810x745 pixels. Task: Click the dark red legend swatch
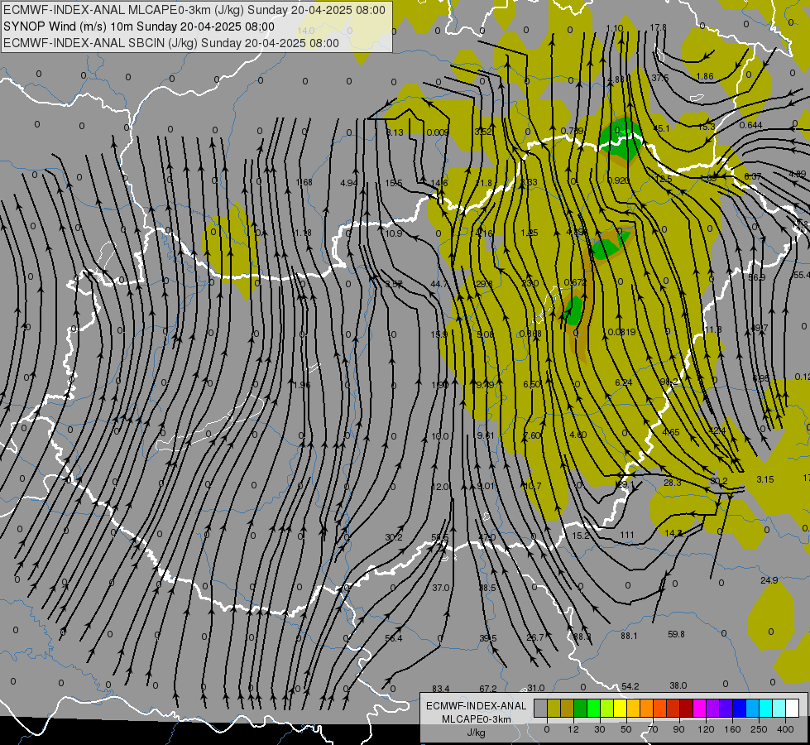[686, 709]
